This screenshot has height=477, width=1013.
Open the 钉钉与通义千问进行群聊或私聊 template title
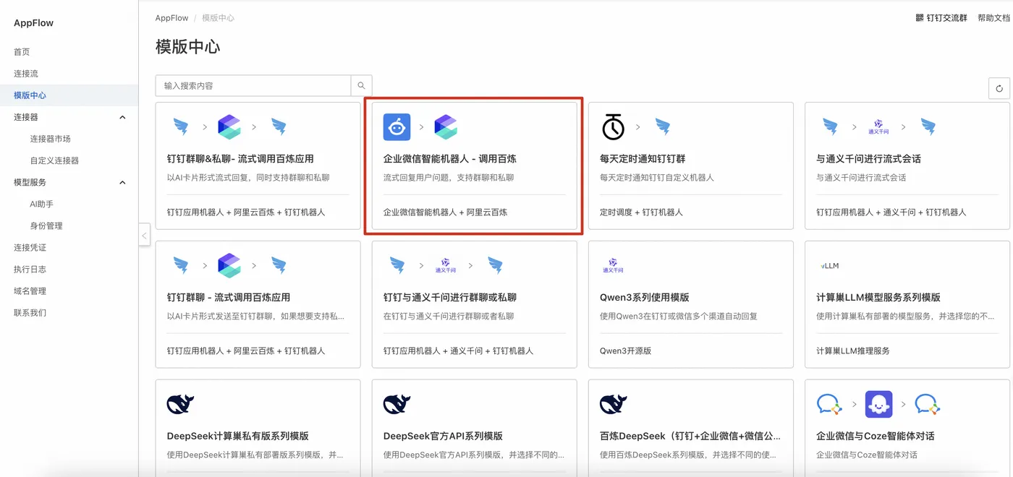click(x=450, y=297)
